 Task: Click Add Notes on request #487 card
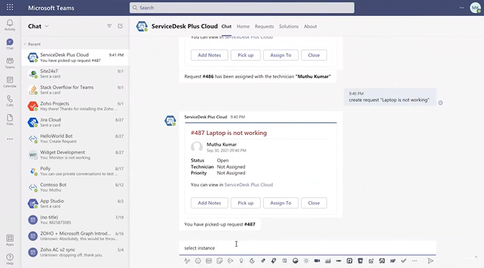tap(209, 203)
